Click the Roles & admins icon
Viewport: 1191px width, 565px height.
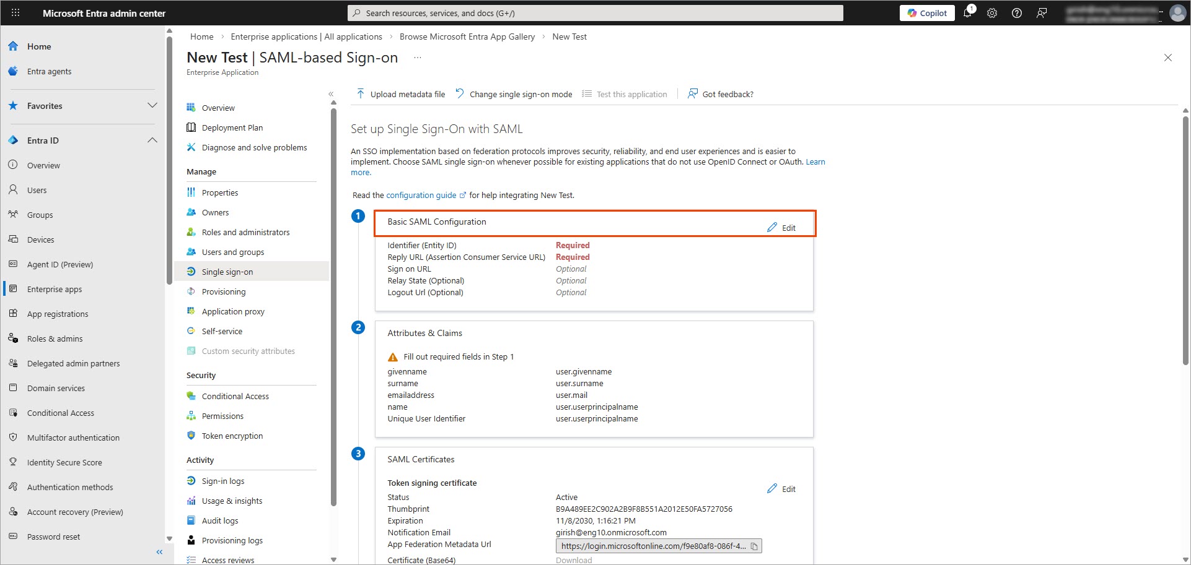coord(13,339)
